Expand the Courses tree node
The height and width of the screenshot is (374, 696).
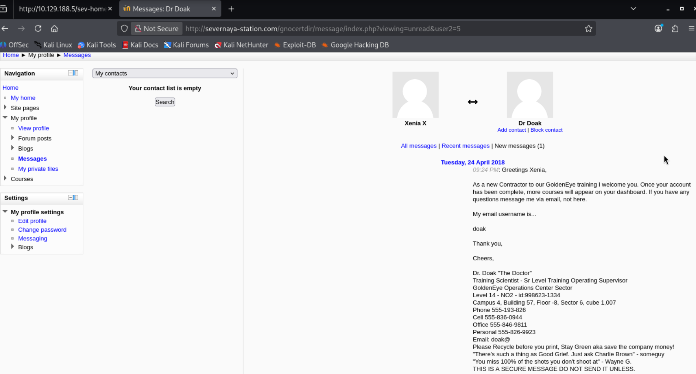5,178
